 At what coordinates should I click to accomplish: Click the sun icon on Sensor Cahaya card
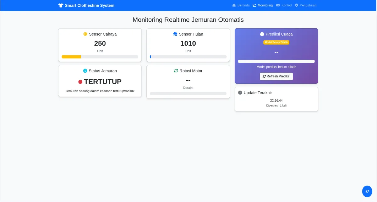tap(85, 34)
